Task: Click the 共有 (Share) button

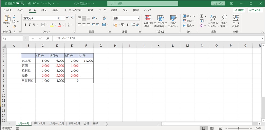Action: click(x=239, y=10)
